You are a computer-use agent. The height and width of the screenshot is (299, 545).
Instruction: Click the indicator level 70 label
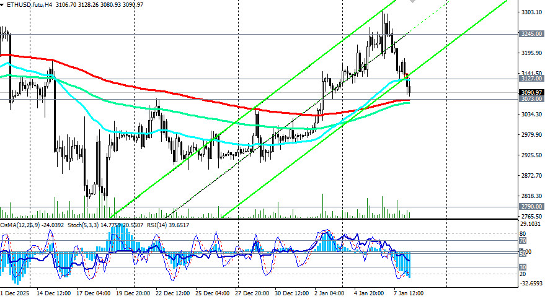(x=523, y=240)
